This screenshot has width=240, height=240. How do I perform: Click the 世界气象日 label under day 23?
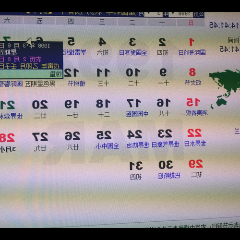[x=165, y=144]
